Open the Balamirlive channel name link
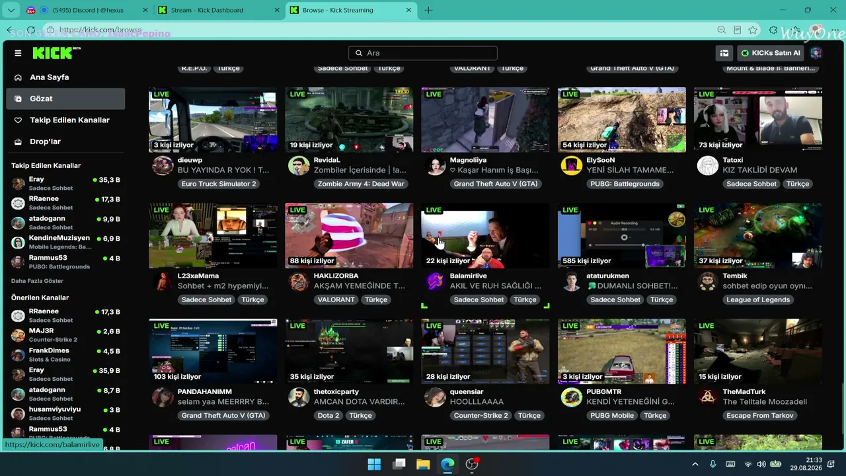 [x=469, y=276]
